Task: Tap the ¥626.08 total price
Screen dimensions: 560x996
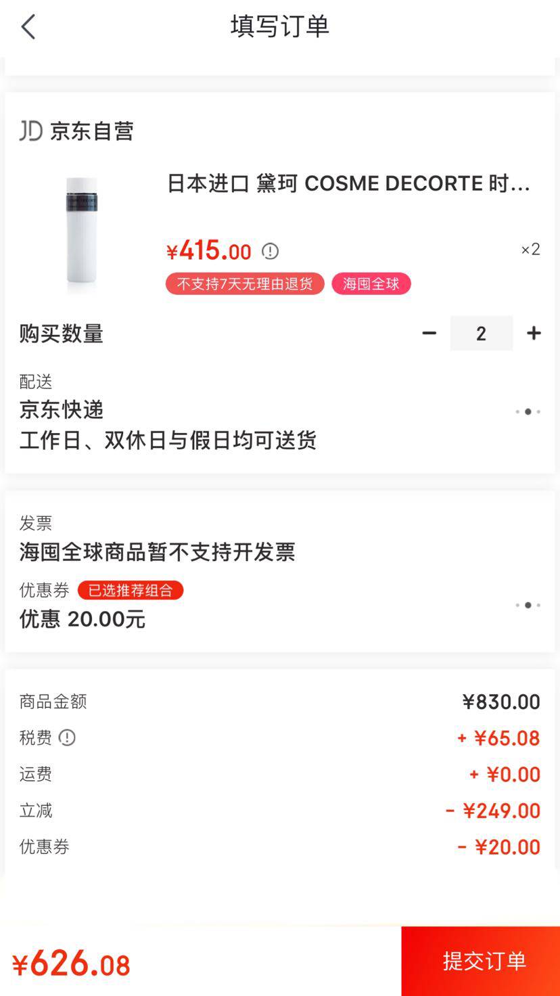Action: click(72, 964)
